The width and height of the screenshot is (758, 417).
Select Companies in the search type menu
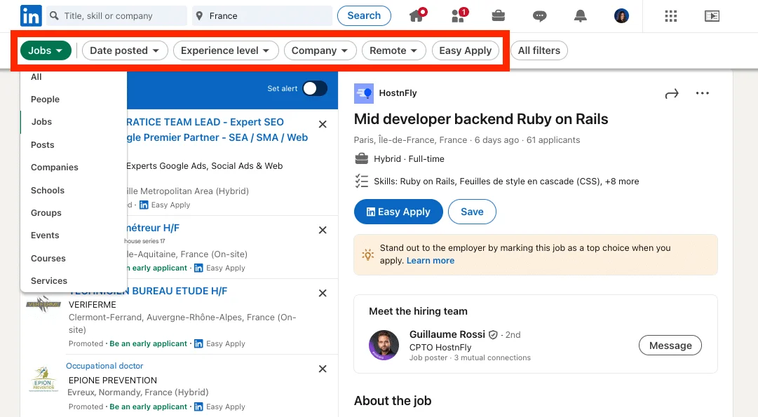[74, 168]
